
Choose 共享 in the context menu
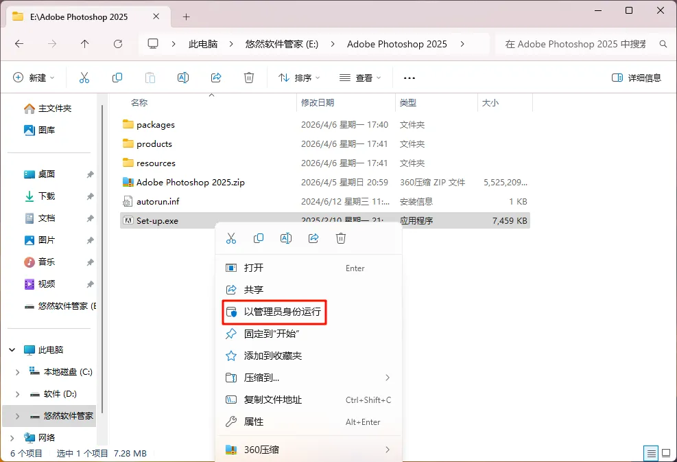(x=309, y=290)
